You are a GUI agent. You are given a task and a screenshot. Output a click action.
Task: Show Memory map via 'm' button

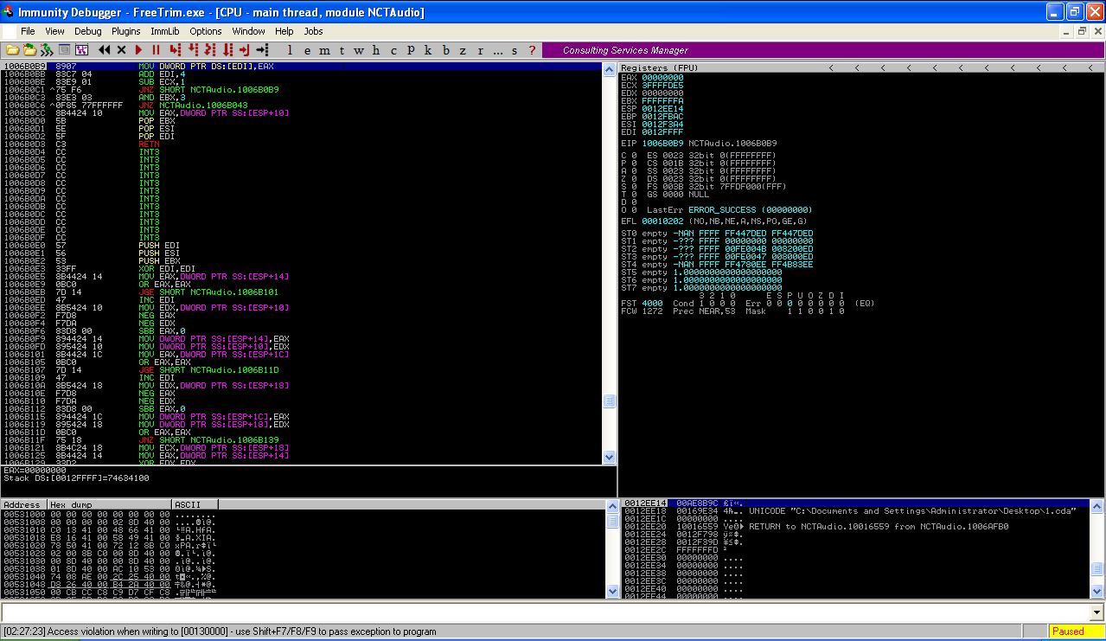point(324,50)
